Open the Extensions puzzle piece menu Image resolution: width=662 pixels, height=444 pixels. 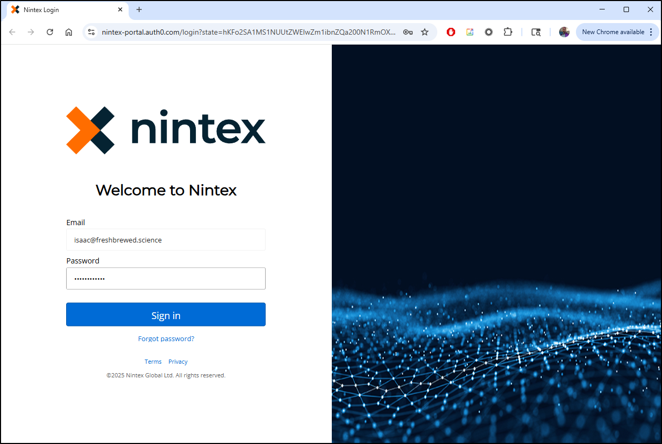(508, 32)
